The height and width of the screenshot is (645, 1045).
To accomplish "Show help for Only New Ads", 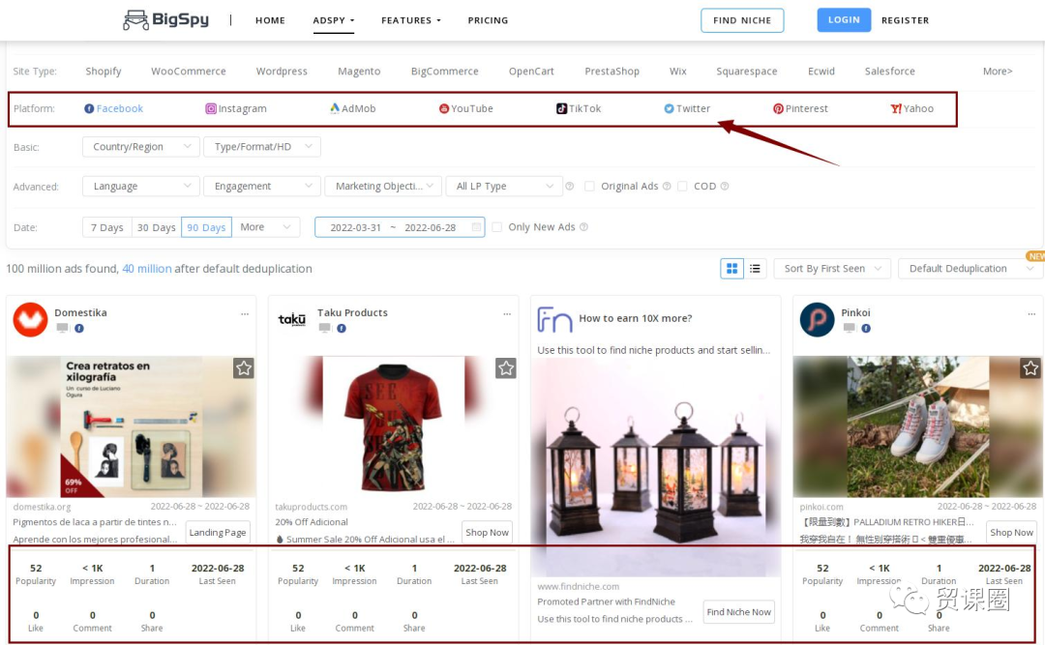I will pyautogui.click(x=583, y=227).
